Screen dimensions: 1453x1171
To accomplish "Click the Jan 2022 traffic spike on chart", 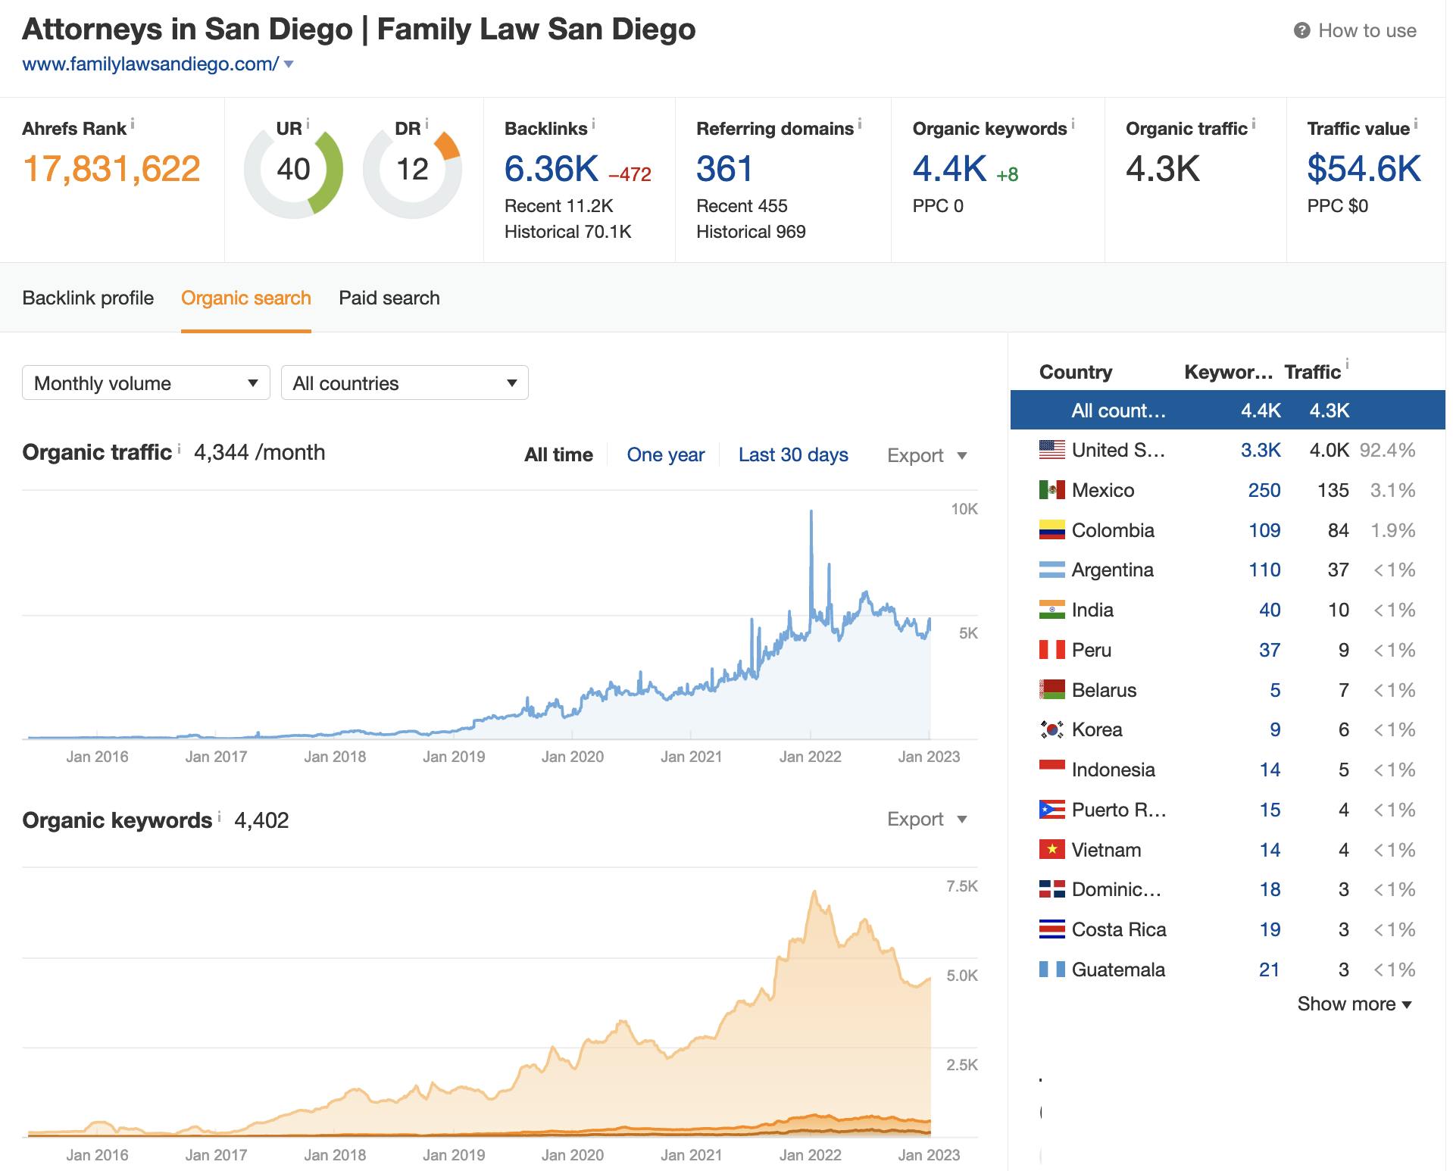I will tap(811, 512).
